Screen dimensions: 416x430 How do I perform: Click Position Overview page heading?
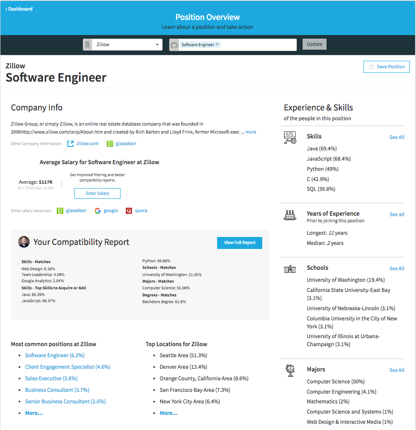[x=207, y=17]
